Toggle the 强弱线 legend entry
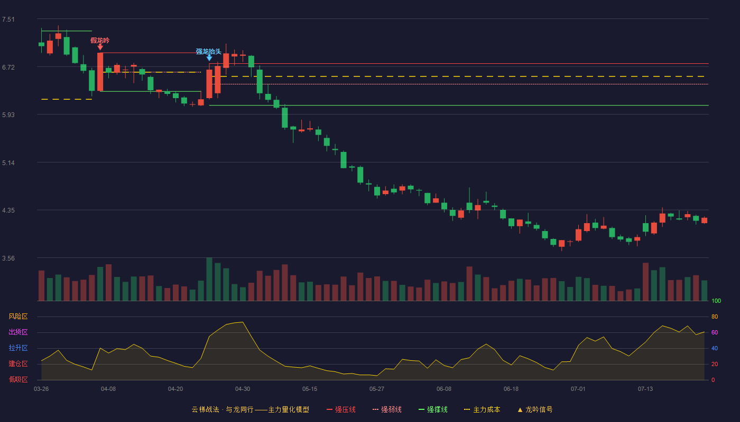The height and width of the screenshot is (422, 740). 387,409
